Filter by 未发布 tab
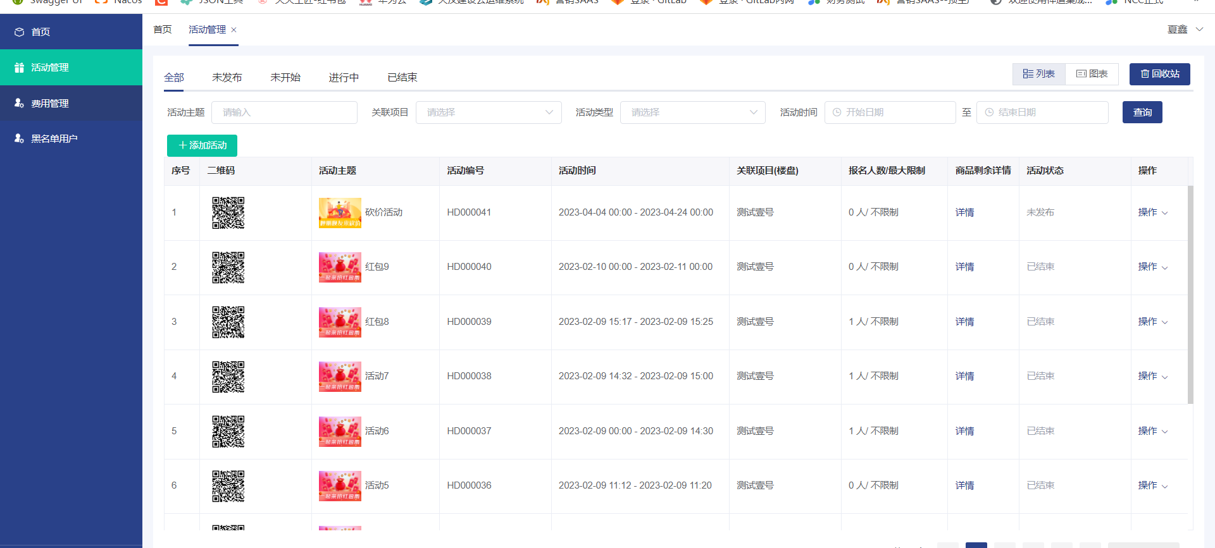The height and width of the screenshot is (548, 1215). tap(227, 77)
